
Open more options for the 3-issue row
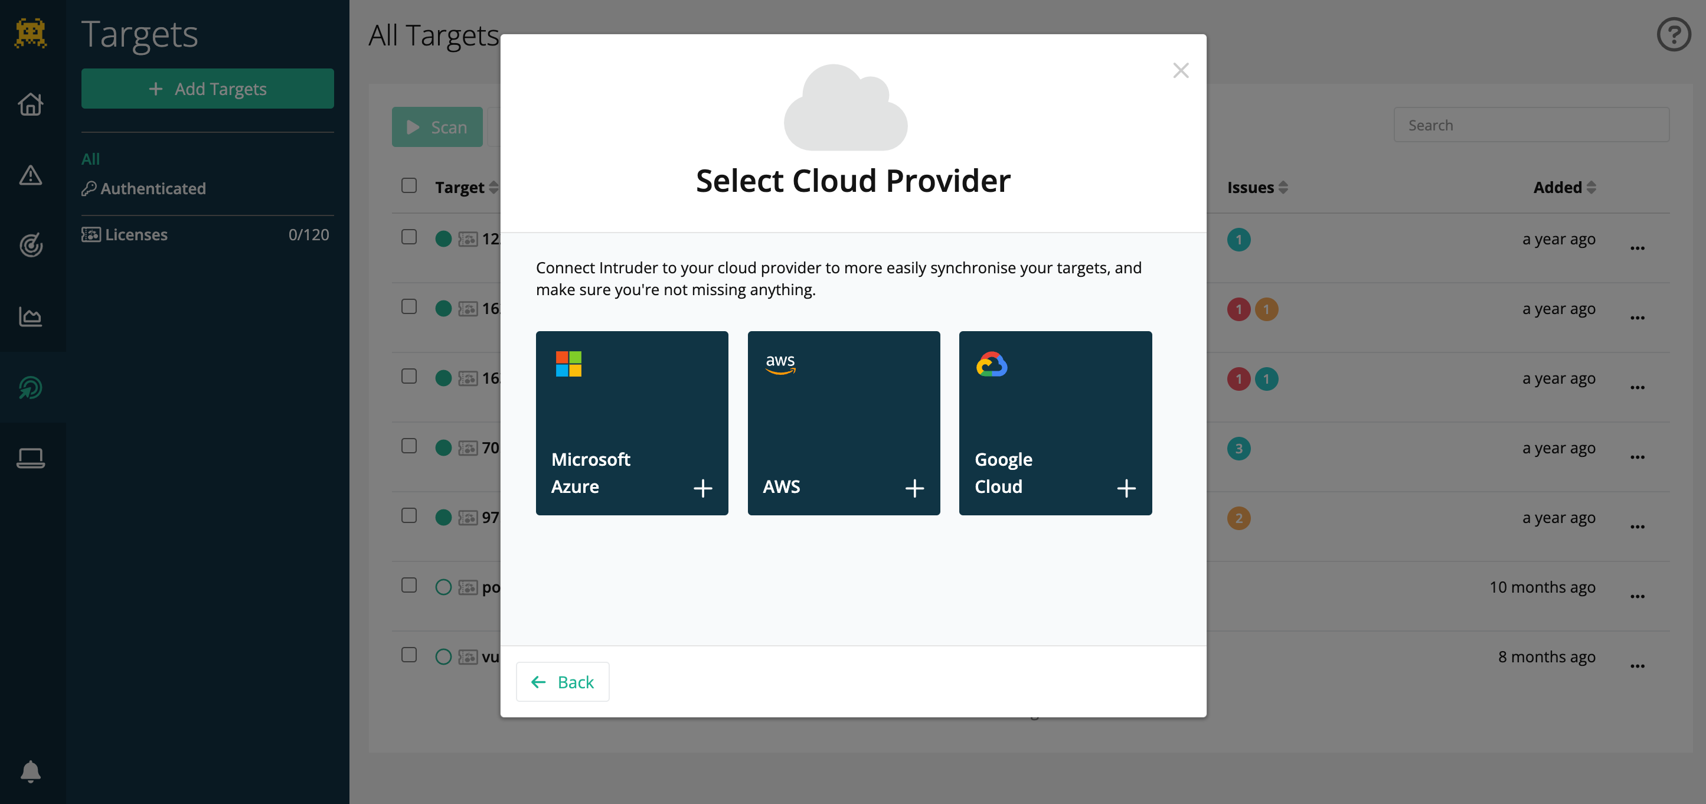click(x=1637, y=456)
